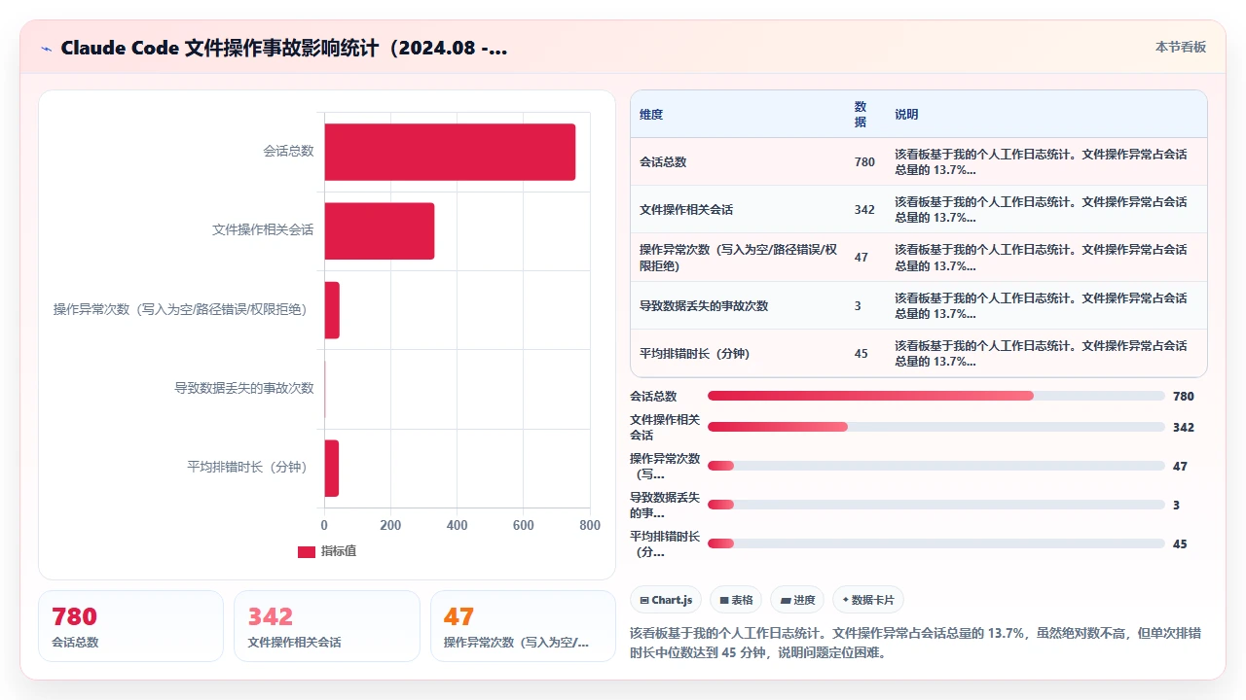Click chart axis label 会话总数
Screen dimensions: 1246x700
point(288,151)
